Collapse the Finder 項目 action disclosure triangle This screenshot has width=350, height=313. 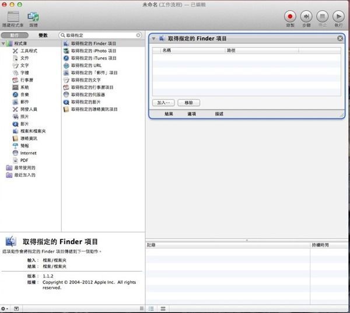click(153, 38)
